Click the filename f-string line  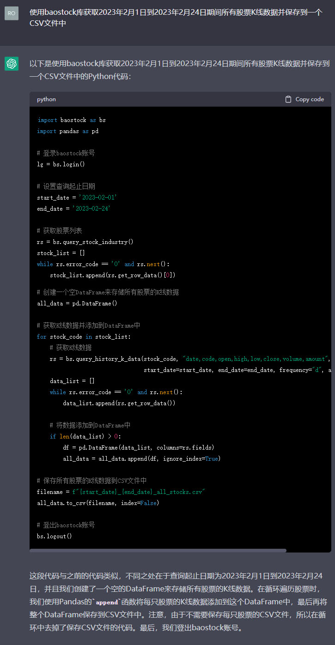pyautogui.click(x=121, y=492)
